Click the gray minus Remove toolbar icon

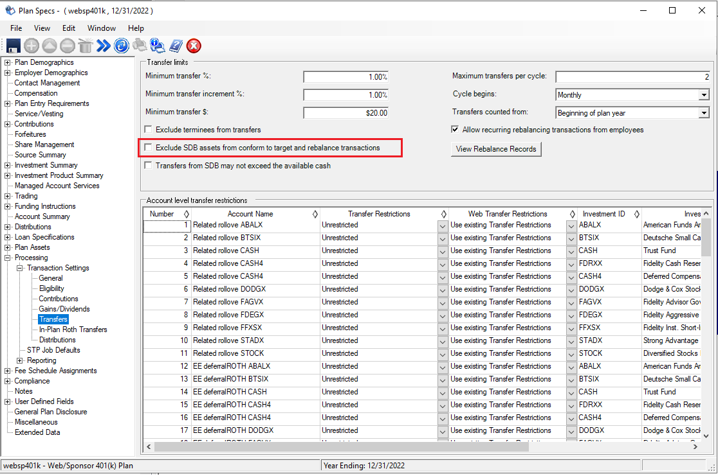68,46
